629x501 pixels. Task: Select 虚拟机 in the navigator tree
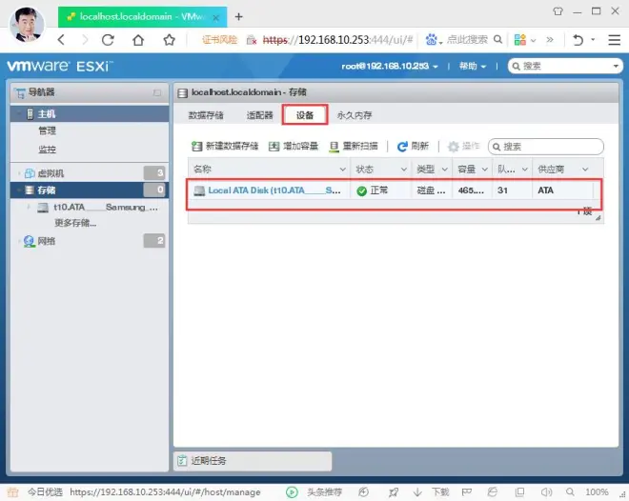pyautogui.click(x=51, y=173)
